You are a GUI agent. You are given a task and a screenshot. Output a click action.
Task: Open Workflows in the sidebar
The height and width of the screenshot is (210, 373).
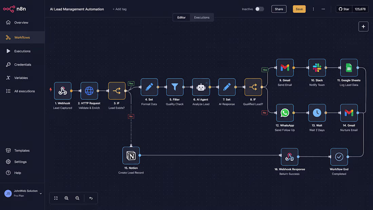(x=22, y=37)
